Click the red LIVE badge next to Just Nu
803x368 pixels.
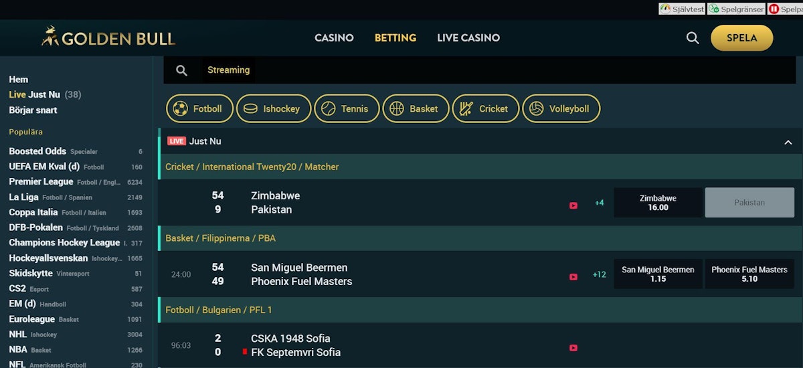pos(177,141)
